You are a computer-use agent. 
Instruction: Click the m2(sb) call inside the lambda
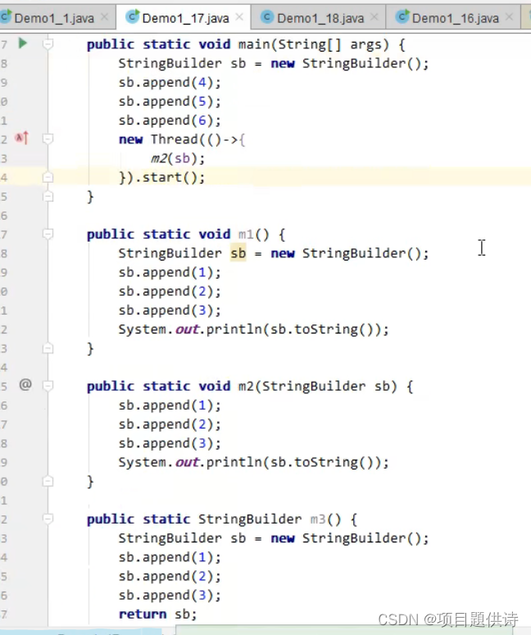[178, 158]
